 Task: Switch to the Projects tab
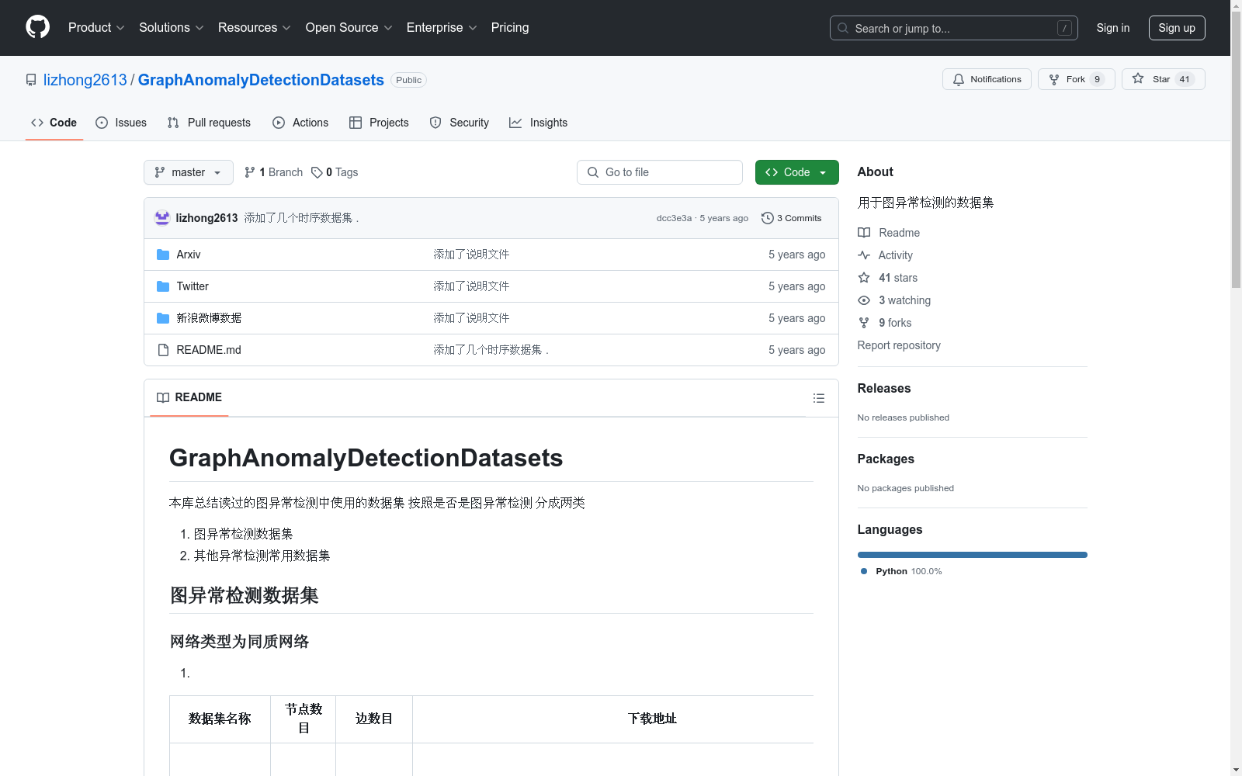pyautogui.click(x=379, y=123)
